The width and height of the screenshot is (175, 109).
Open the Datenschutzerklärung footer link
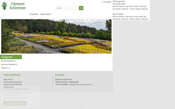(13, 85)
